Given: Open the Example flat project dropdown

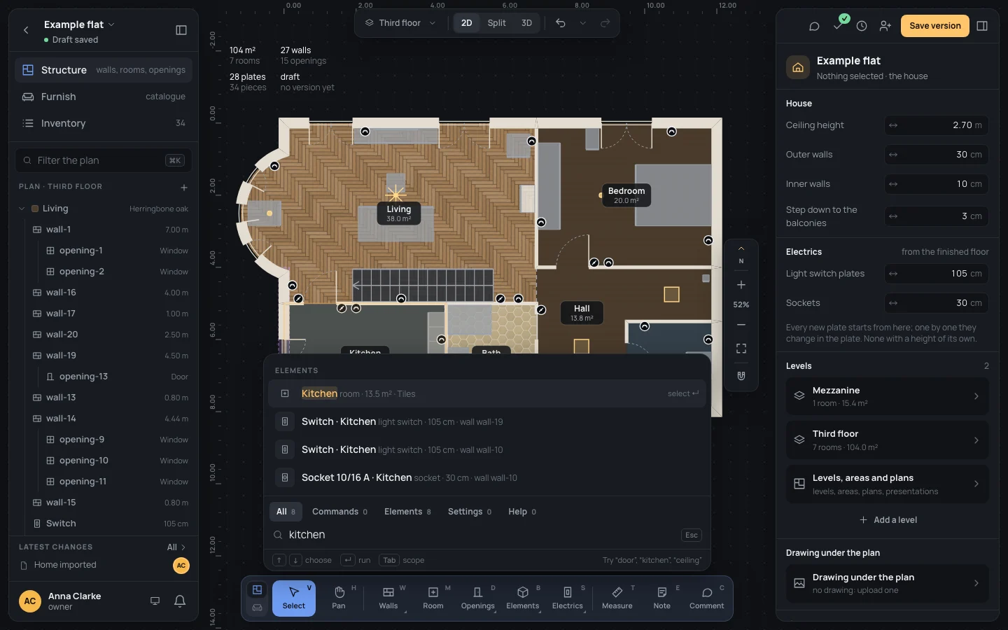Looking at the screenshot, I should pyautogui.click(x=79, y=24).
